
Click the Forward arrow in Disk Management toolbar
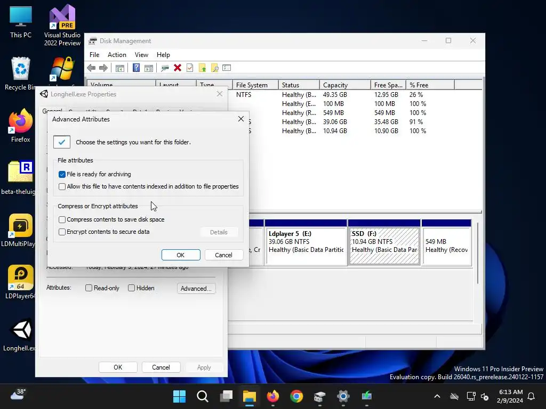[x=103, y=68]
